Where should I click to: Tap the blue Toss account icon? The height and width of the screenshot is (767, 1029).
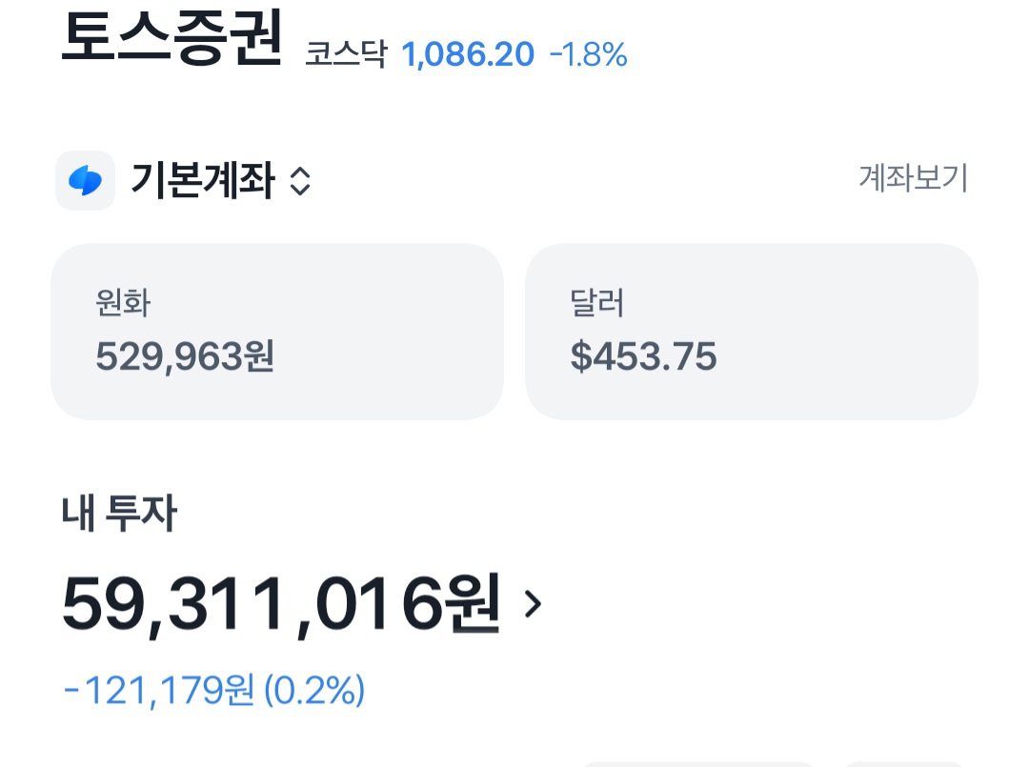point(86,180)
